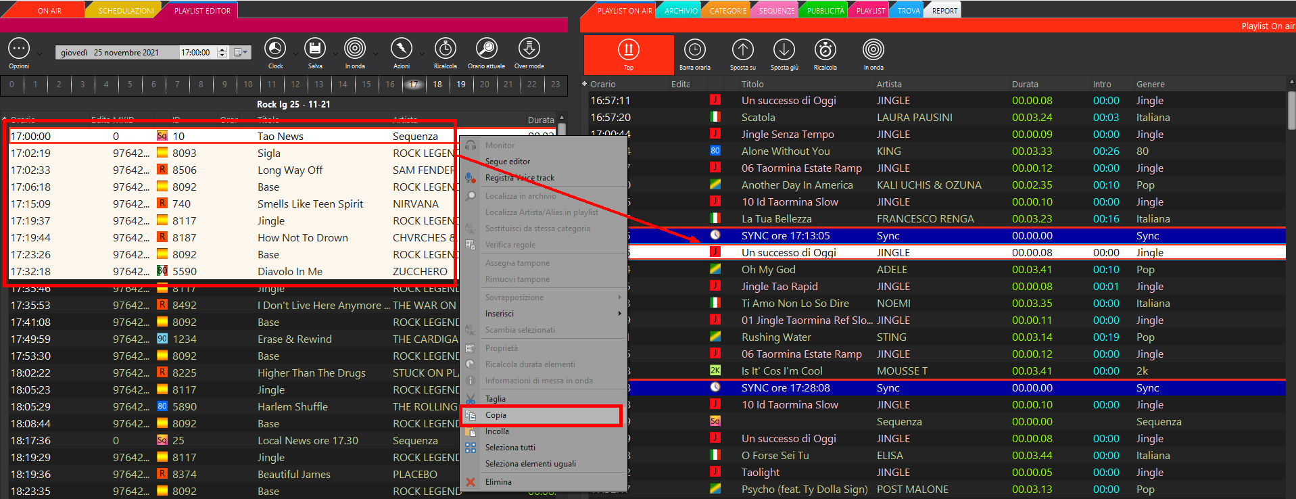Expand the Salva dropdown arrow

pos(335,53)
